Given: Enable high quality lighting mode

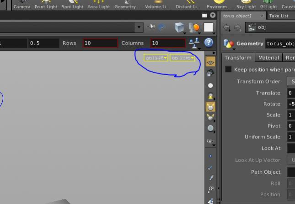Looking at the screenshot, I should pyautogui.click(x=210, y=117).
